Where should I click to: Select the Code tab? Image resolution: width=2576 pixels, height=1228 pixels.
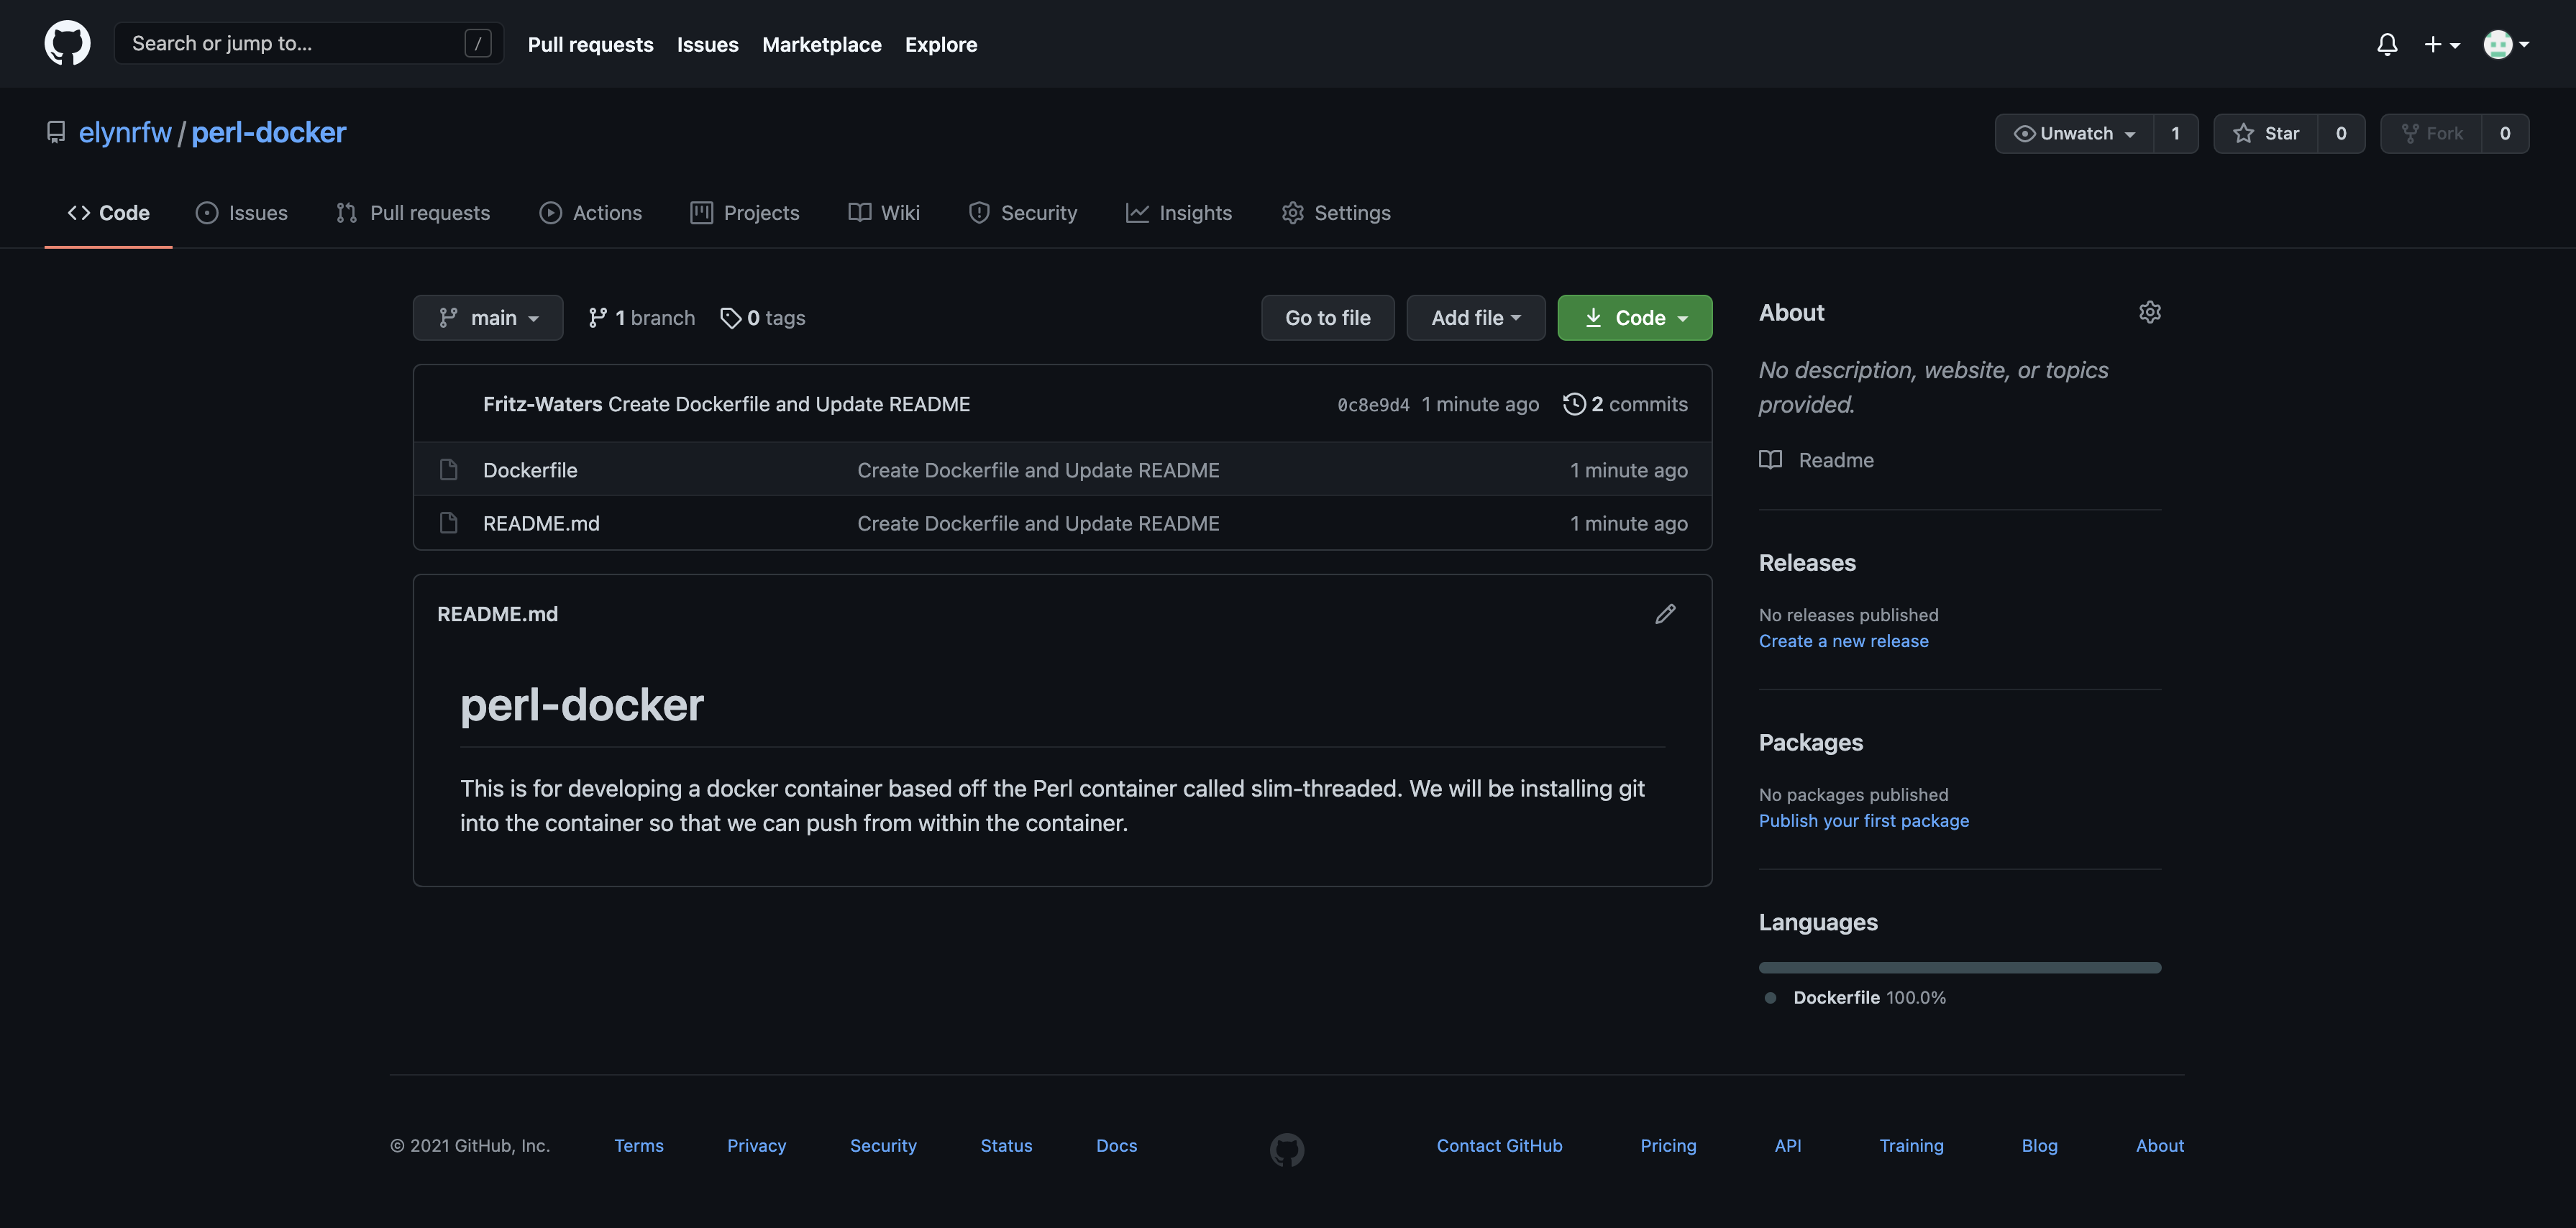click(x=108, y=213)
